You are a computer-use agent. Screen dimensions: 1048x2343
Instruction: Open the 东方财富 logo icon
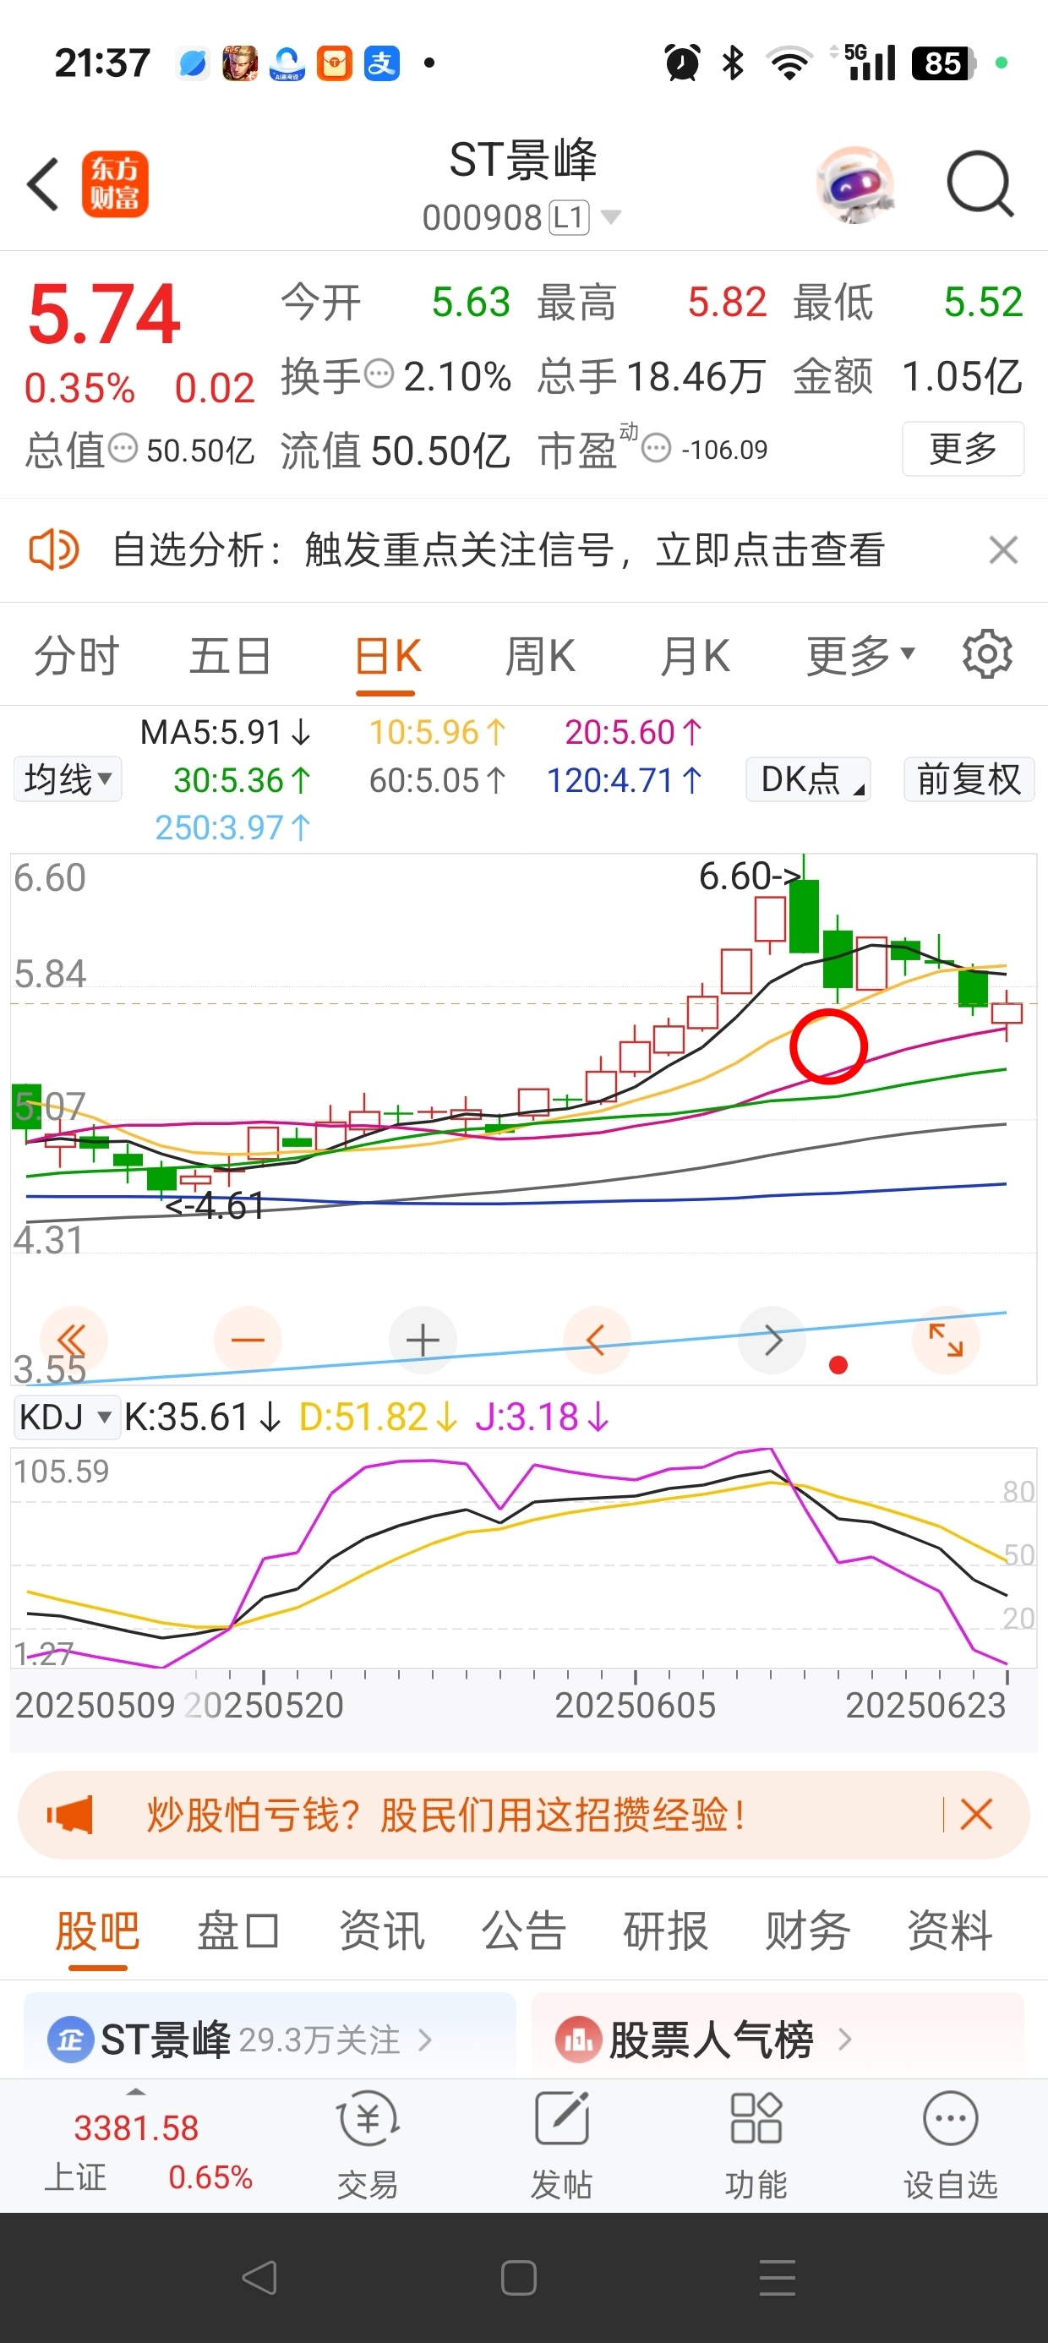(115, 183)
